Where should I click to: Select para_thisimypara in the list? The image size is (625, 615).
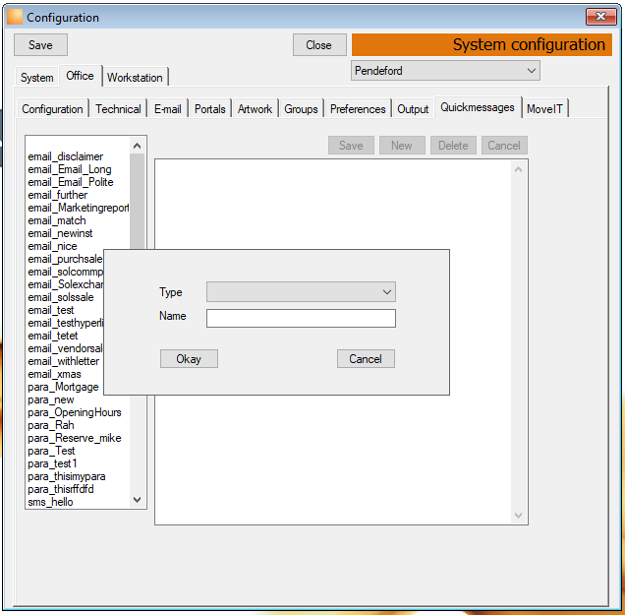tap(67, 476)
